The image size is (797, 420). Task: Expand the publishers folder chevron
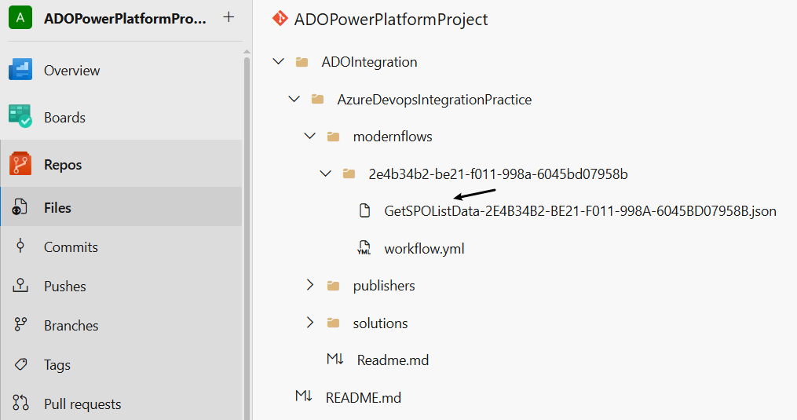tap(310, 285)
